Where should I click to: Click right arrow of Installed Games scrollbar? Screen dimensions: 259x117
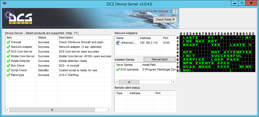173,82
